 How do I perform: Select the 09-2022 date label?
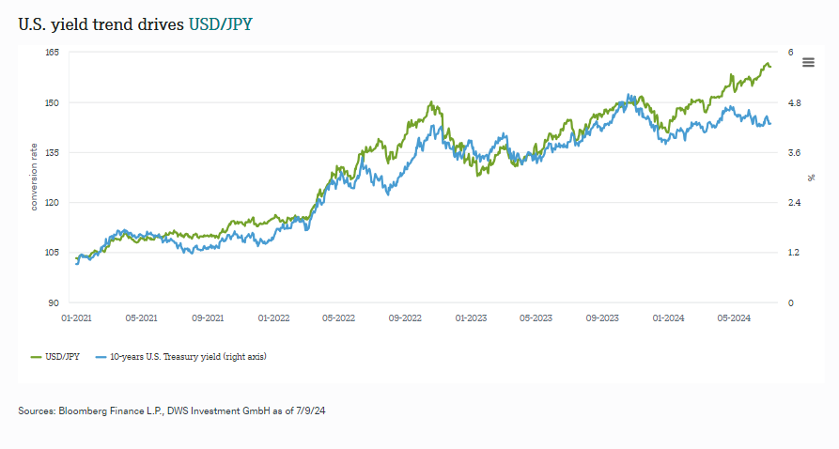click(x=404, y=317)
